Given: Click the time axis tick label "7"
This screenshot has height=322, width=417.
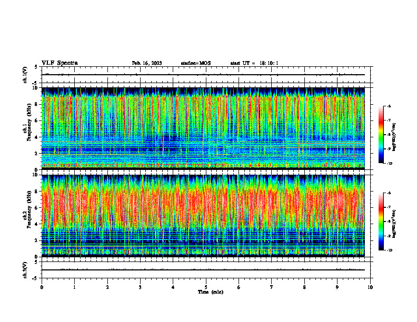Looking at the screenshot, I should click(x=272, y=287).
